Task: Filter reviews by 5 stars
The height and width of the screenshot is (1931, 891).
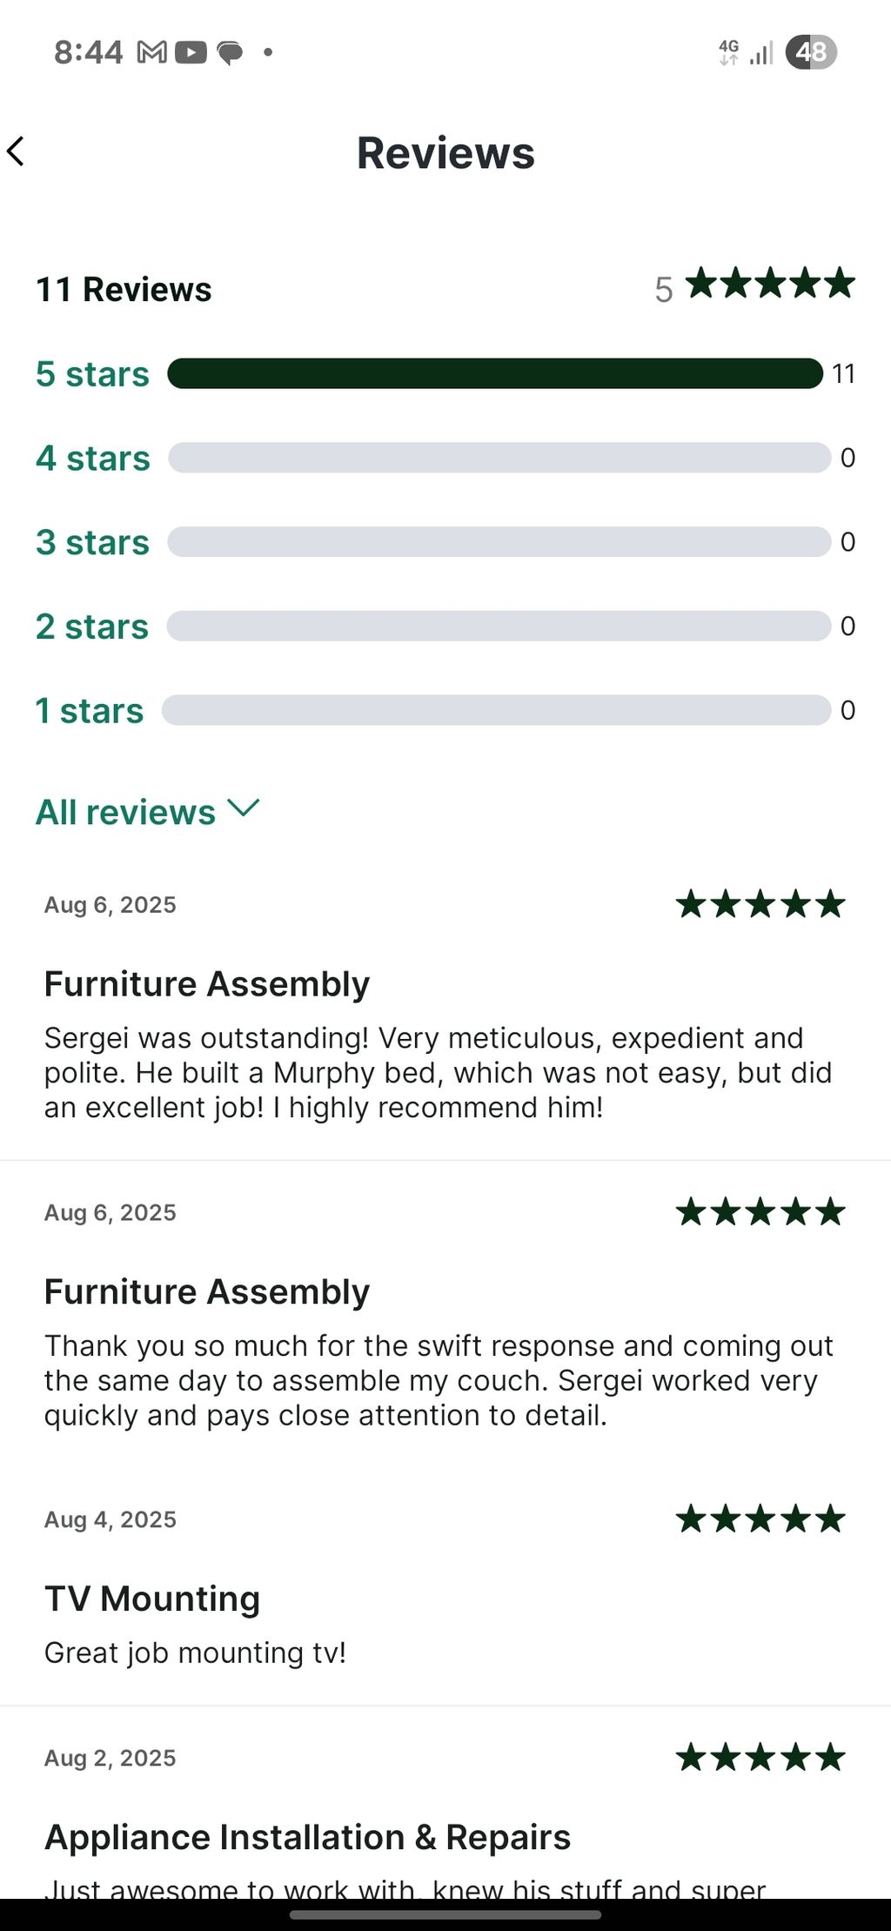Action: point(92,374)
